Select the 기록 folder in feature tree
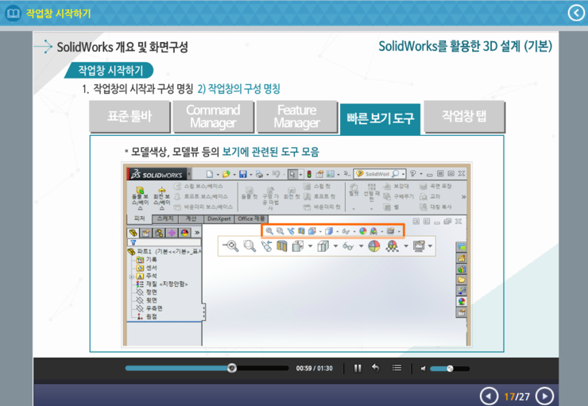 click(x=147, y=260)
